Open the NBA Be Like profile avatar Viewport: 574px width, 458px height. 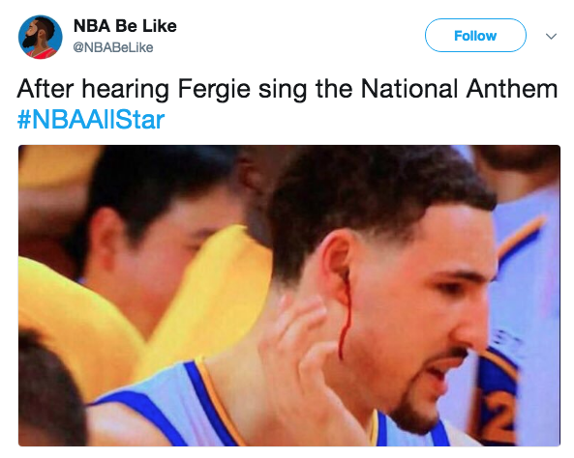(x=41, y=37)
